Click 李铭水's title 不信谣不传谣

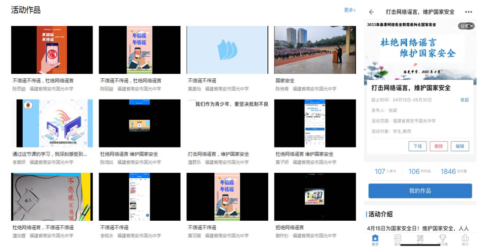click(x=114, y=228)
